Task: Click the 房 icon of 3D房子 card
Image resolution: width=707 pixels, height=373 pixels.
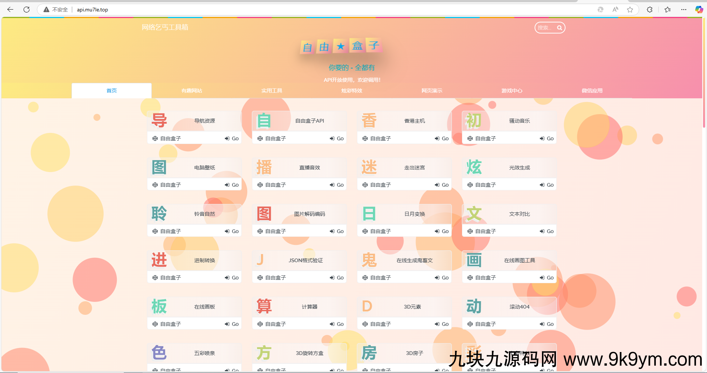Action: pyautogui.click(x=369, y=353)
